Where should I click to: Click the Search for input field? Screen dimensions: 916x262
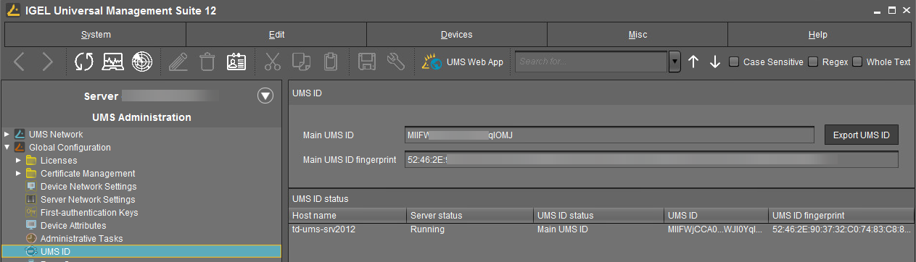click(591, 62)
